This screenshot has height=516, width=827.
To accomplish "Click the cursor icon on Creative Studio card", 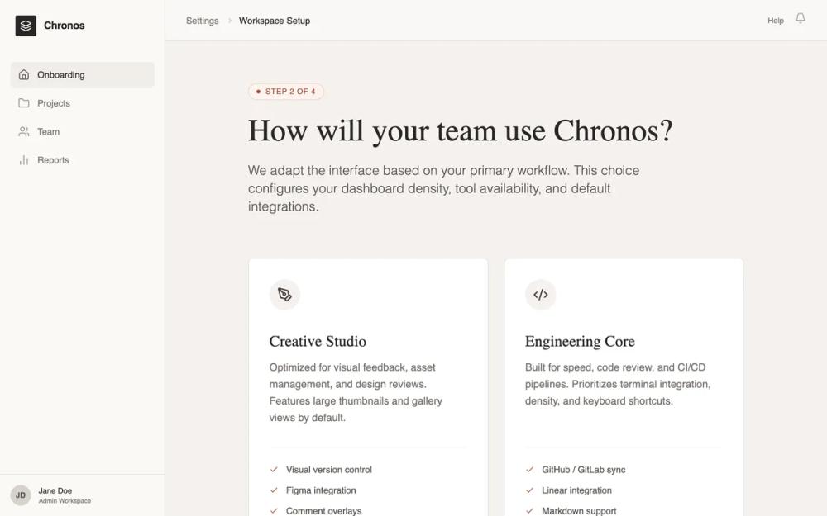I will tap(284, 294).
